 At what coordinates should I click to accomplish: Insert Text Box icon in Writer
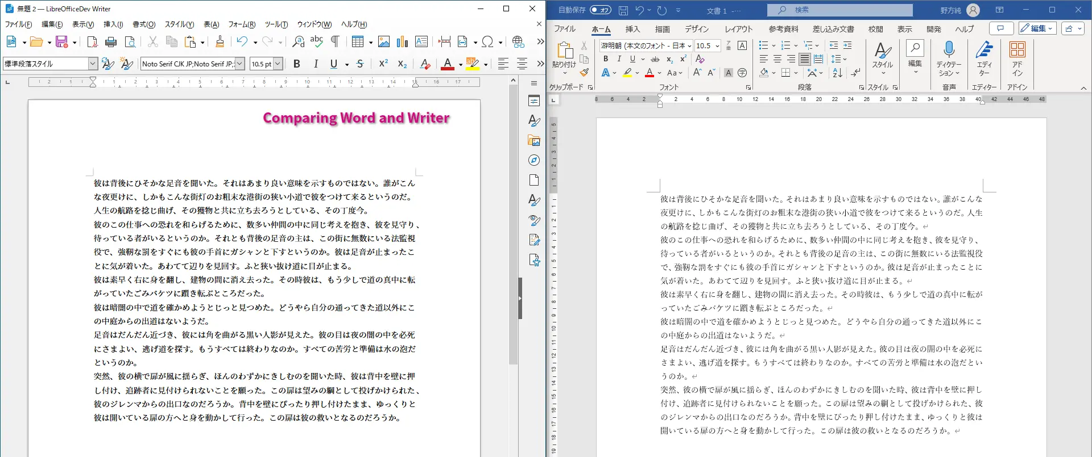tap(421, 41)
